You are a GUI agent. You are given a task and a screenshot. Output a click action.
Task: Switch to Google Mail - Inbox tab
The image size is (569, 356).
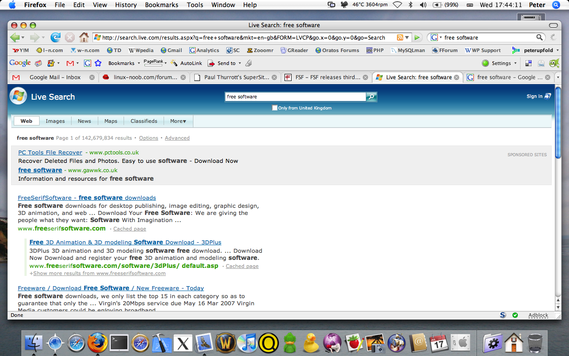pyautogui.click(x=53, y=77)
